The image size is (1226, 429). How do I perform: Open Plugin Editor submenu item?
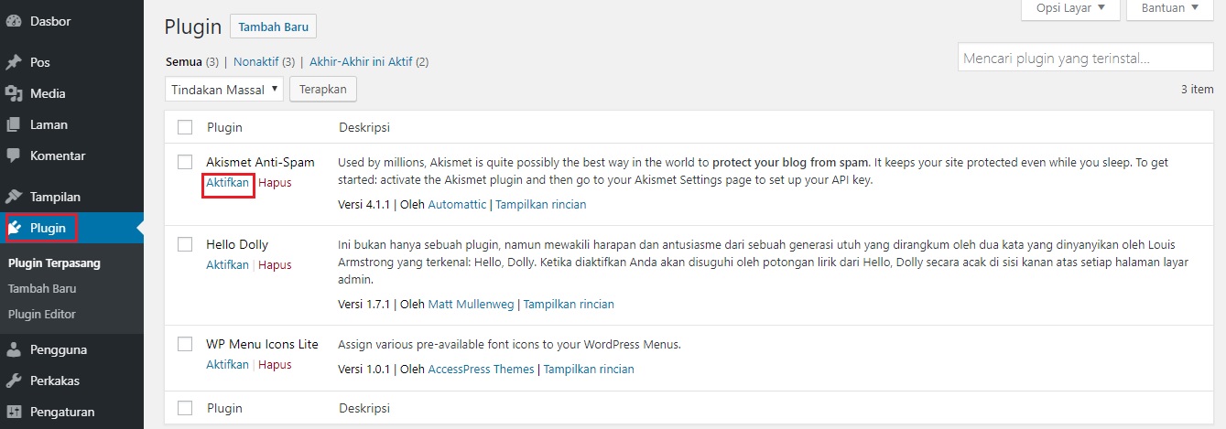(x=42, y=314)
